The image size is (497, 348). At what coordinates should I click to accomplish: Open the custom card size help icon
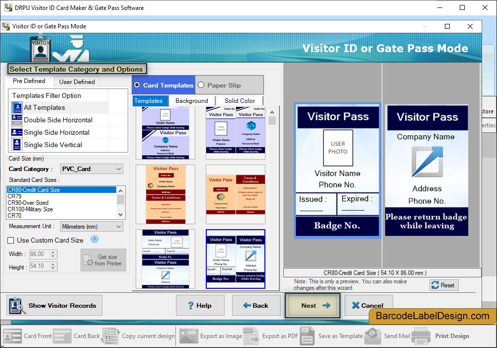[x=94, y=239]
